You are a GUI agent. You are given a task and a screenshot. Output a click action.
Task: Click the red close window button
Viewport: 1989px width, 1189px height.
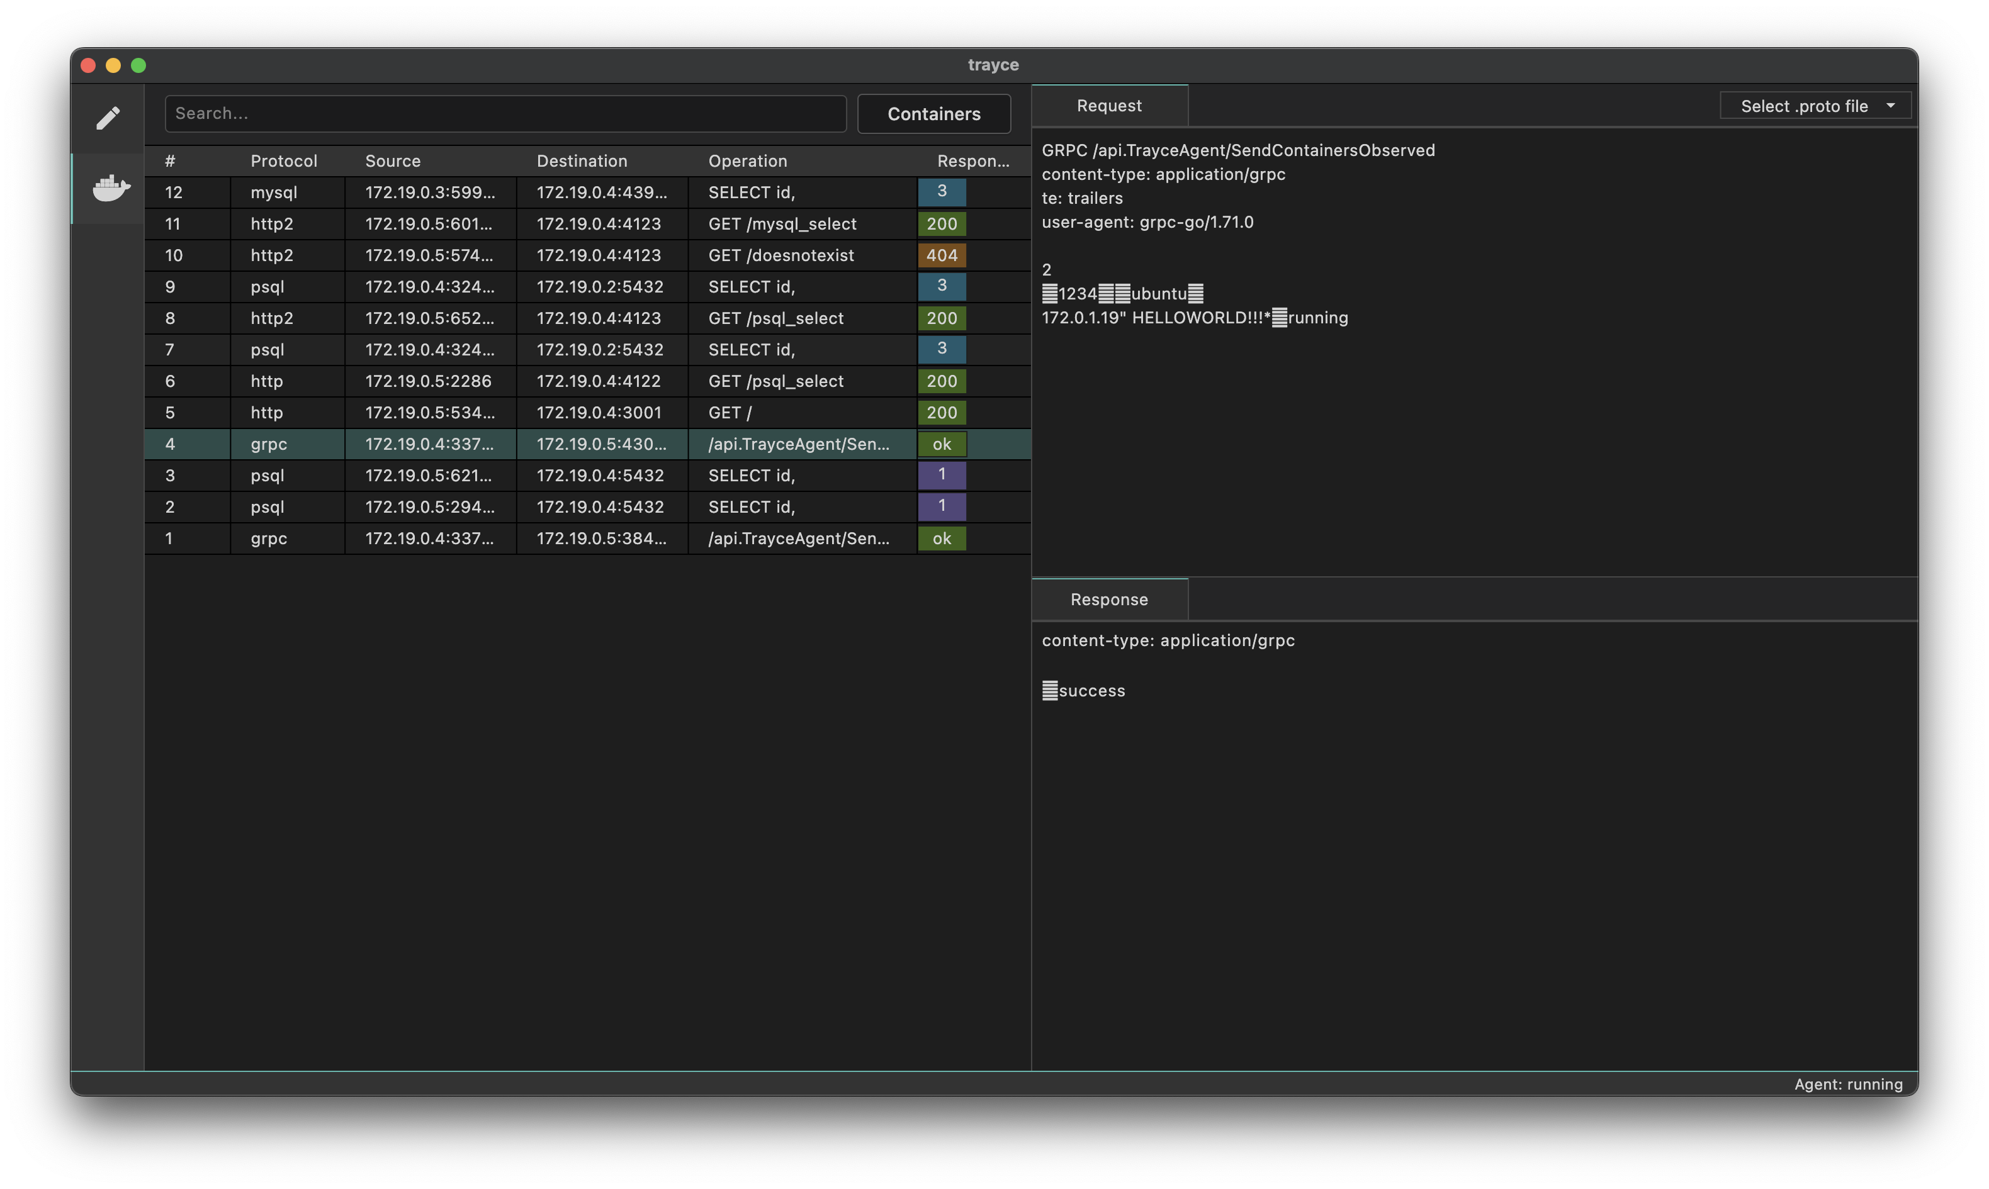coord(89,65)
